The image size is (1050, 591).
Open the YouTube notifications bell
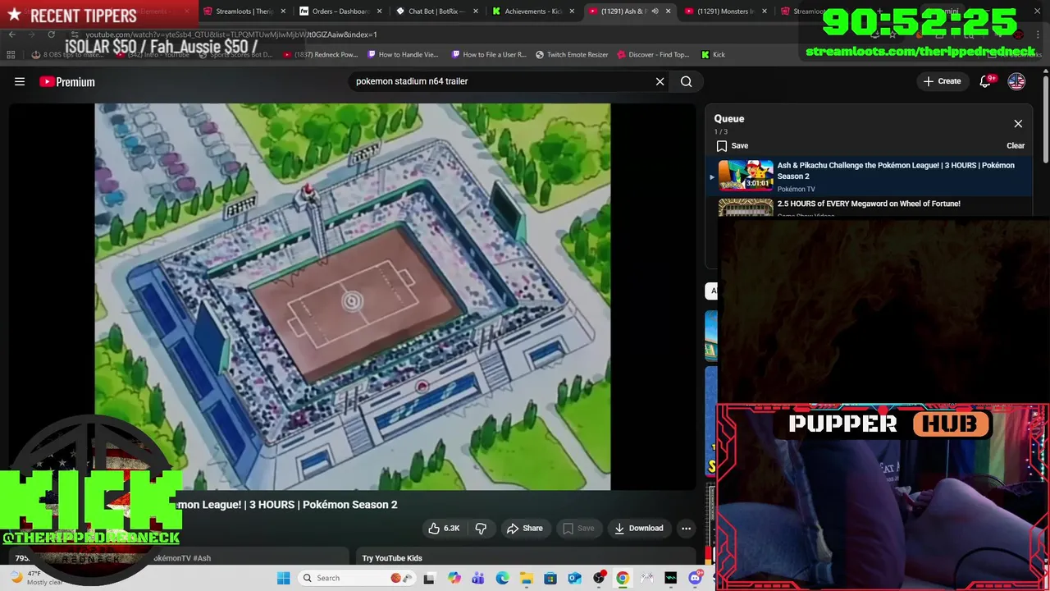tap(985, 81)
